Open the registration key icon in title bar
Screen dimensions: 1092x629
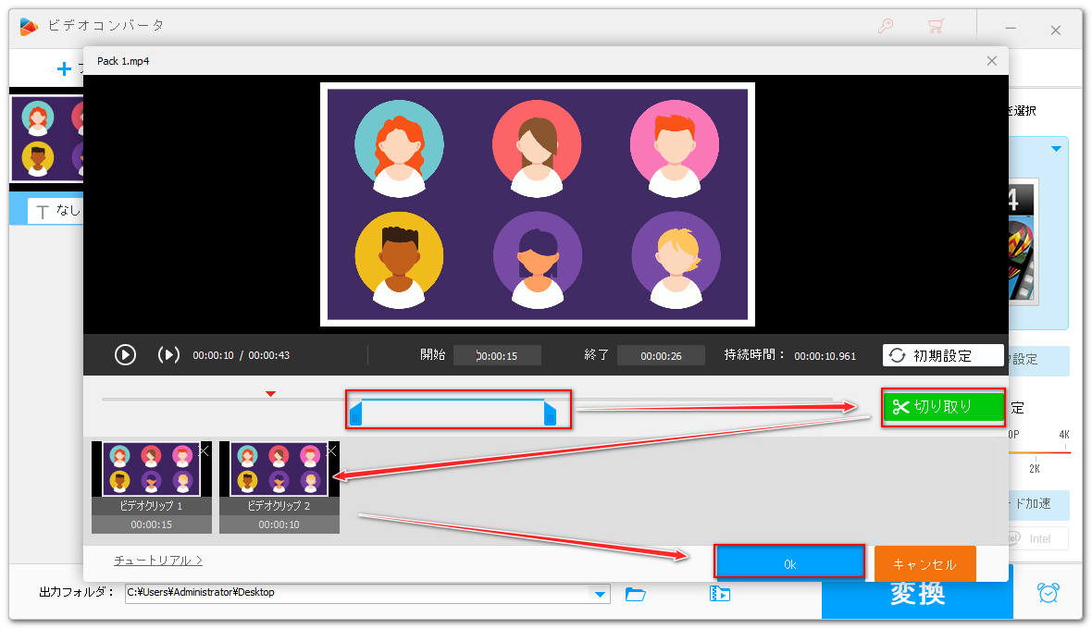coord(886,27)
